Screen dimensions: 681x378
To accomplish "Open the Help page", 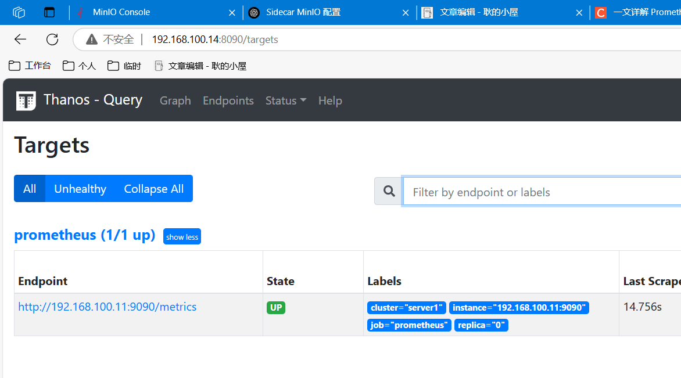I will pos(330,100).
